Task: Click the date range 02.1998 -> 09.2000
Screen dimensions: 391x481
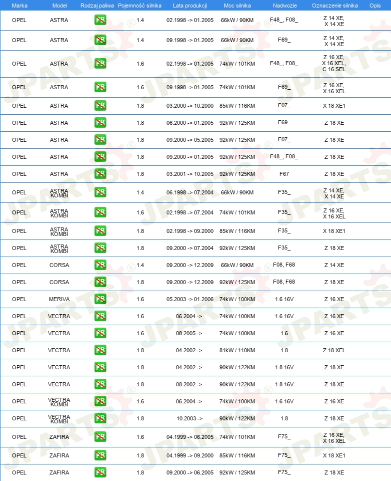Action: click(x=190, y=231)
